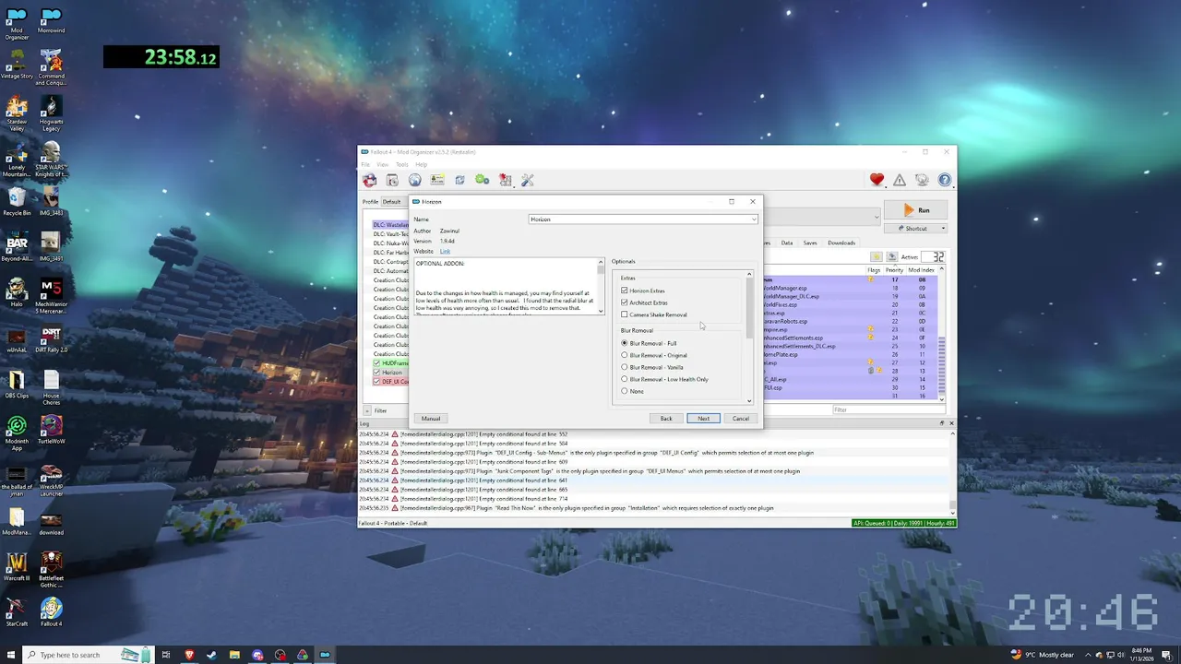
Task: Expand the filter panel arrow at bottom left
Action: click(368, 410)
